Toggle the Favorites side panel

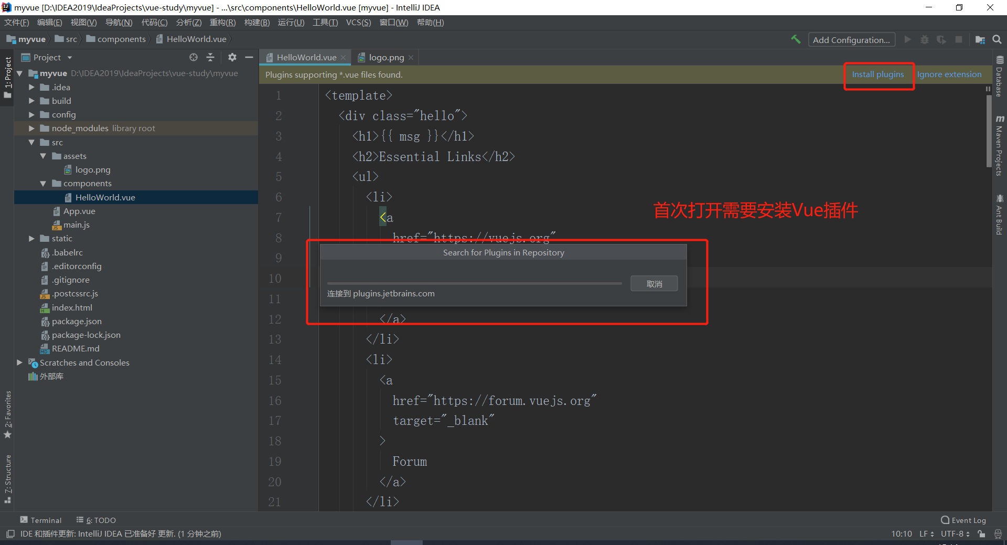(7, 414)
